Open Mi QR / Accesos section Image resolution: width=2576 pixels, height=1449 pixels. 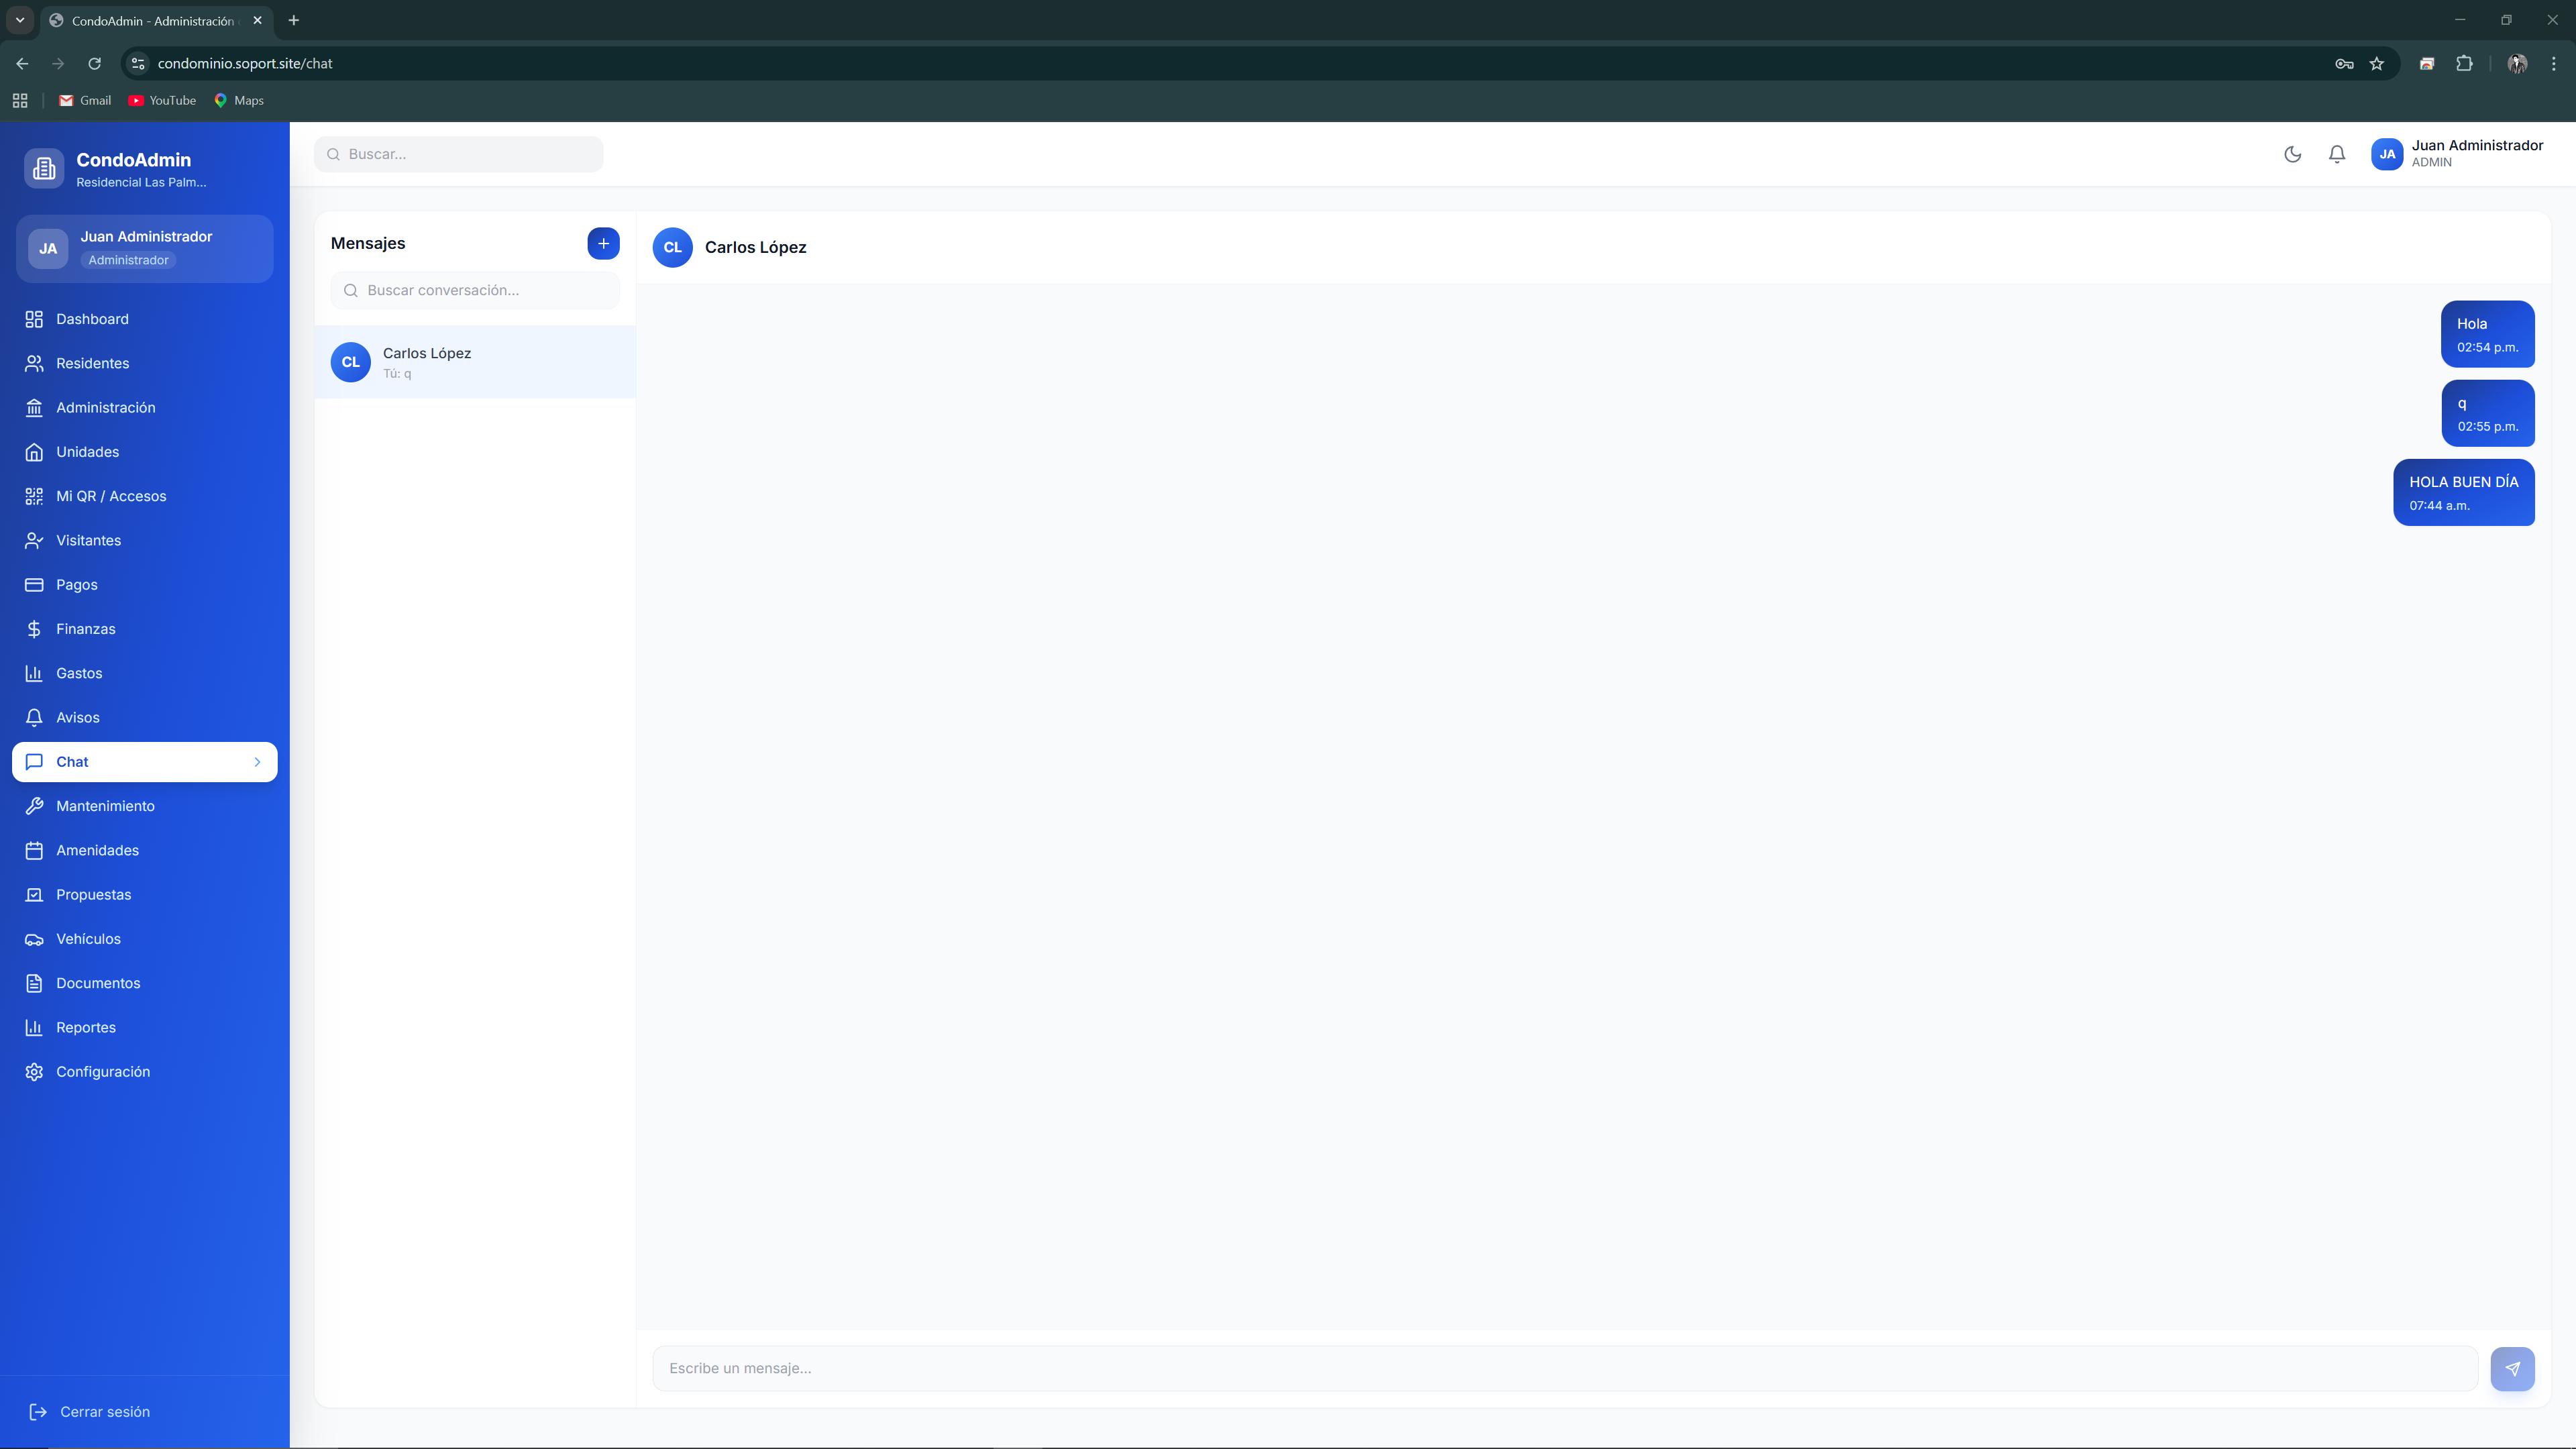[111, 496]
